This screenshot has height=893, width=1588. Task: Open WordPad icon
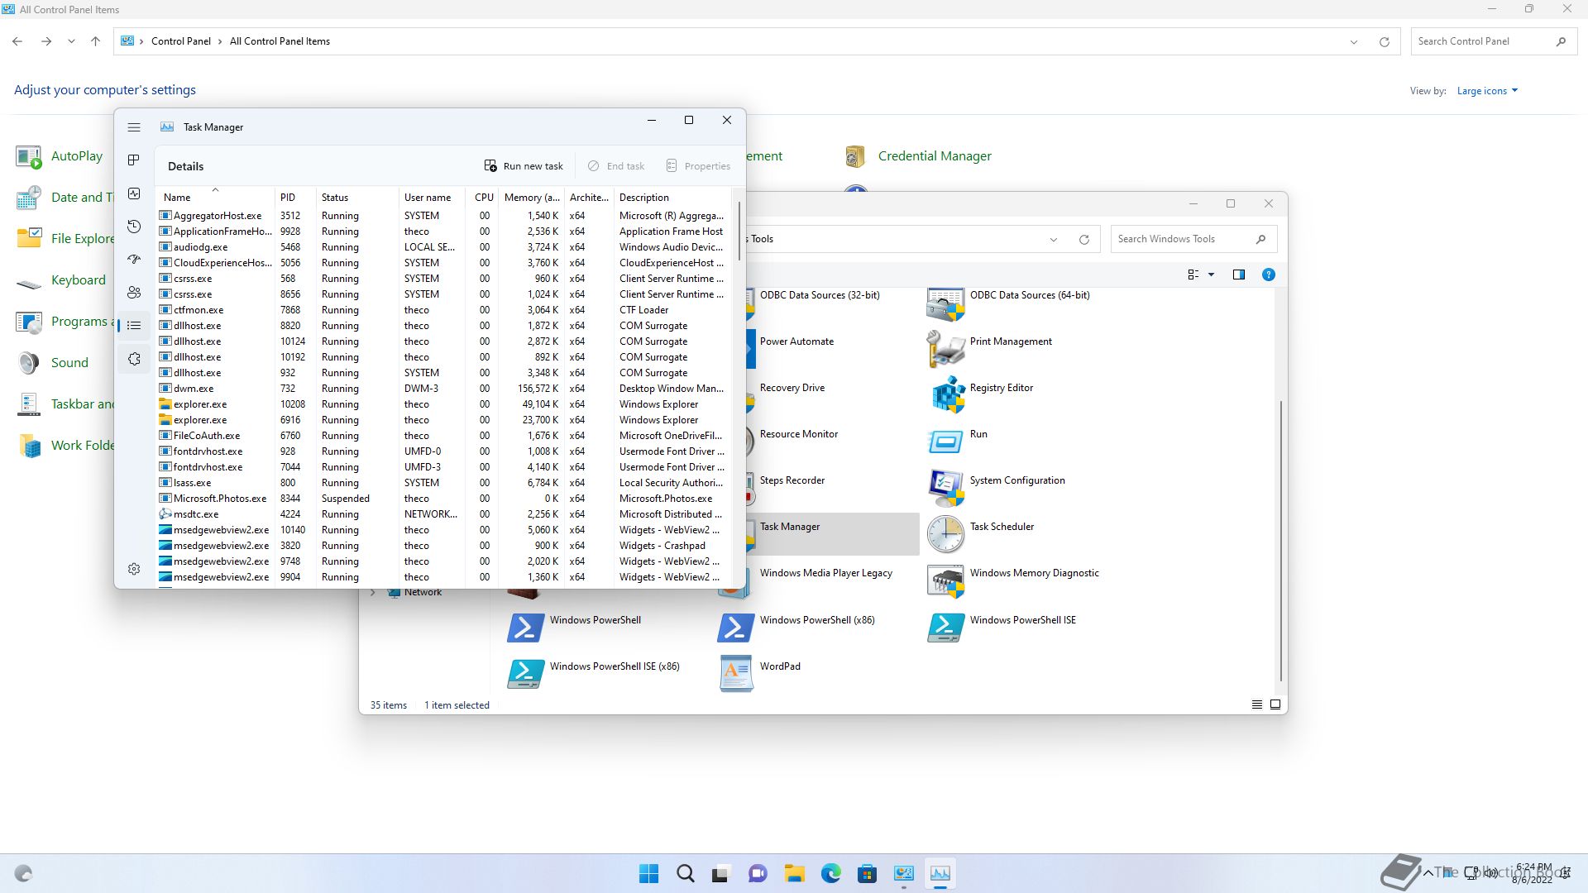(x=760, y=673)
